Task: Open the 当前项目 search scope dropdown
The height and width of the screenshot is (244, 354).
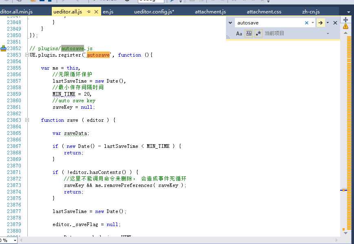Action: [x=328, y=33]
